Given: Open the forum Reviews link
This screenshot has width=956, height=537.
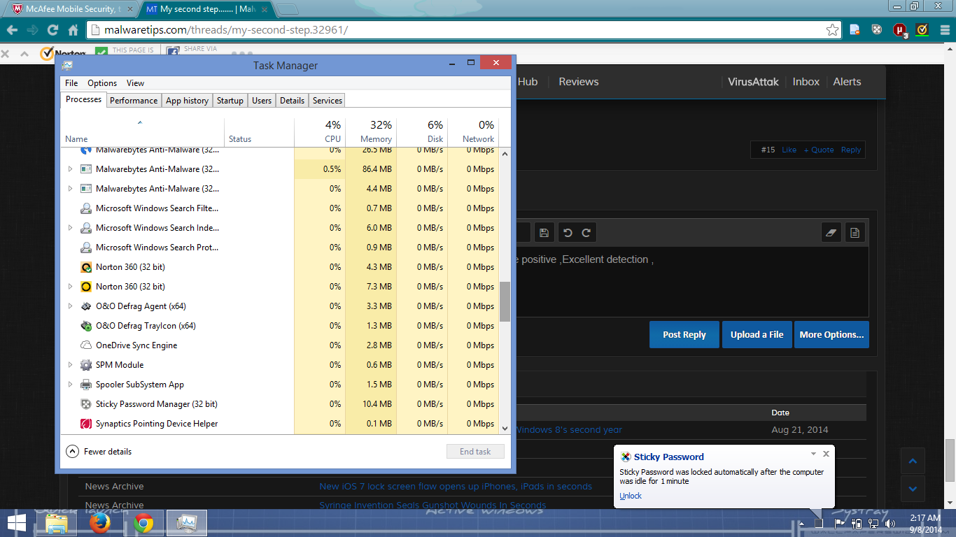Looking at the screenshot, I should (578, 82).
